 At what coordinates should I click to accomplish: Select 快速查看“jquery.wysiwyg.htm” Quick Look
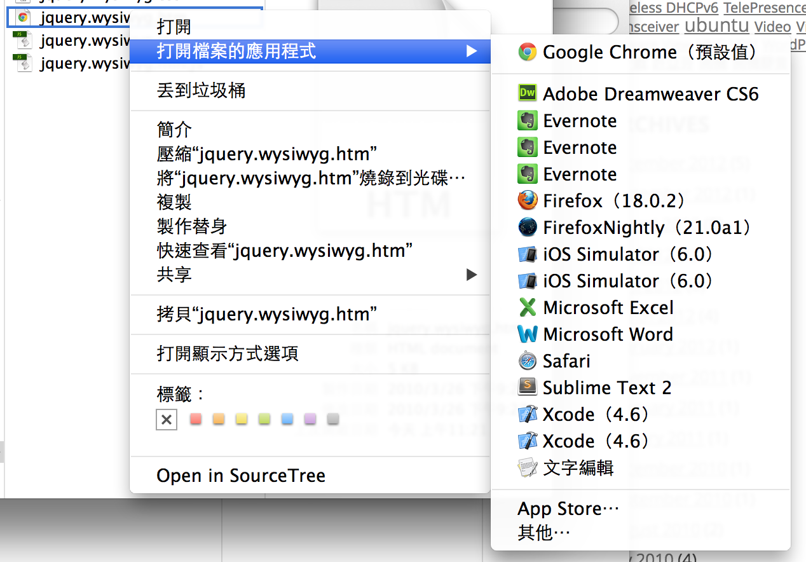tap(310, 250)
